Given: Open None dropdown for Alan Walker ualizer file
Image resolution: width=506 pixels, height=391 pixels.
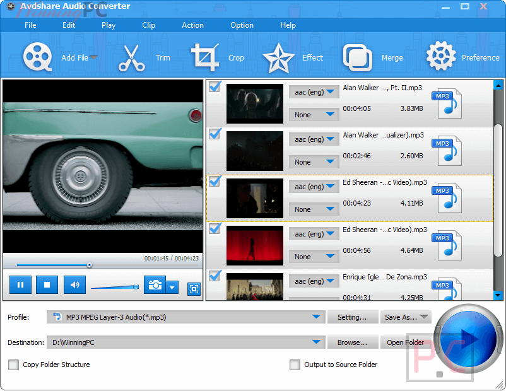Looking at the screenshot, I should (314, 162).
